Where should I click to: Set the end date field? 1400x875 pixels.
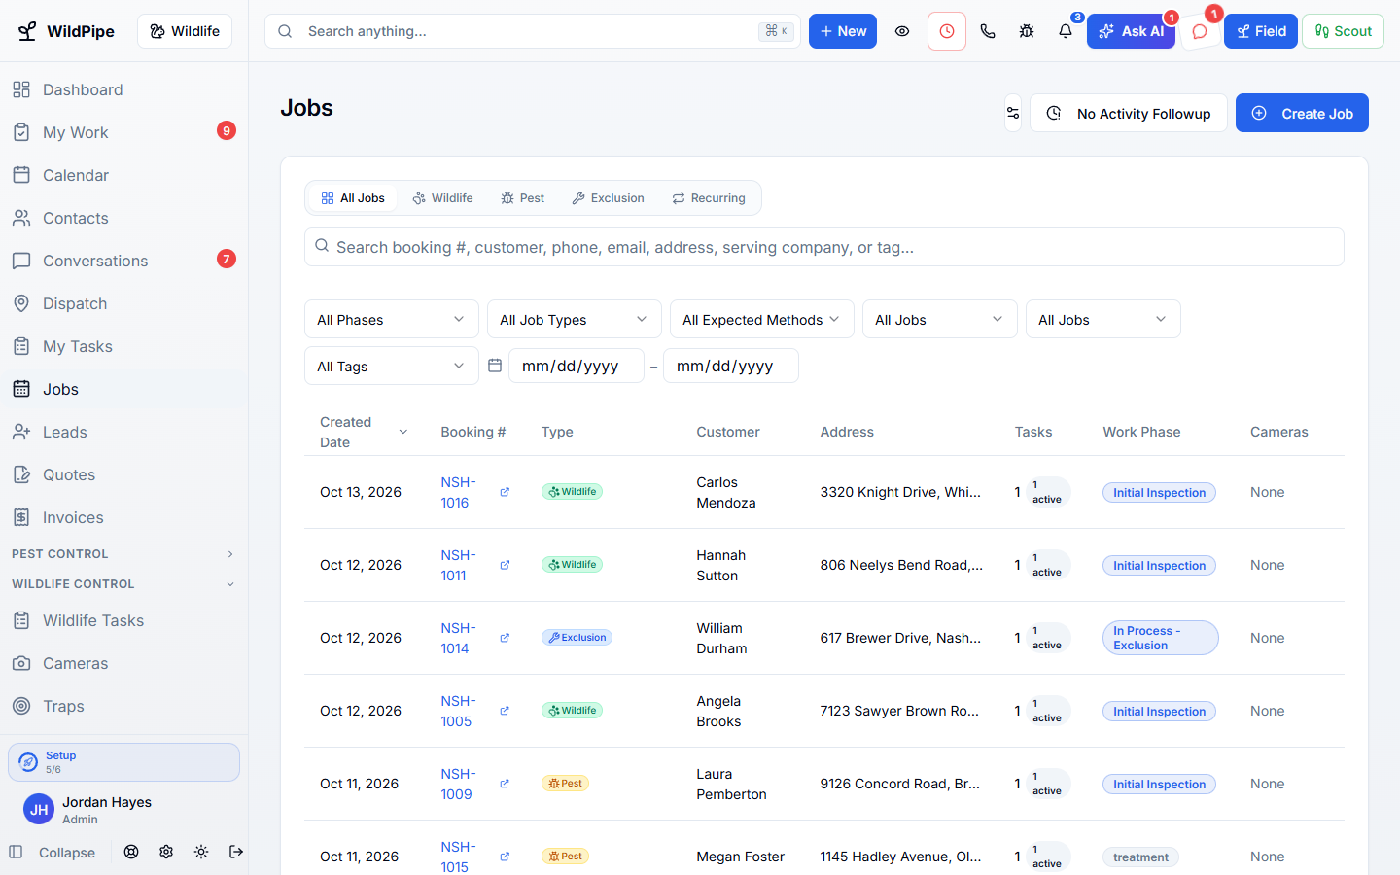pyautogui.click(x=731, y=366)
